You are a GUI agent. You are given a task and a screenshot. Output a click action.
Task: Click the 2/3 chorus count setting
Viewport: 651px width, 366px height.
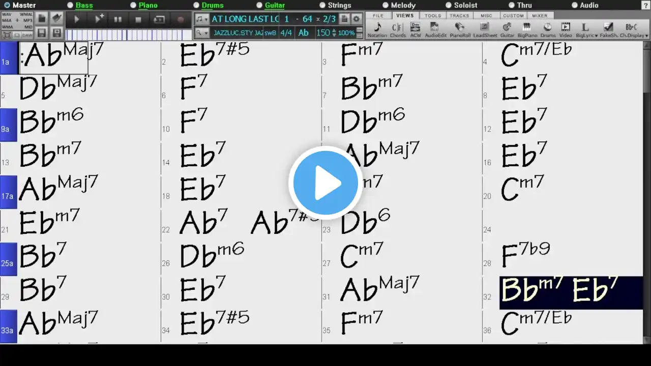[330, 19]
